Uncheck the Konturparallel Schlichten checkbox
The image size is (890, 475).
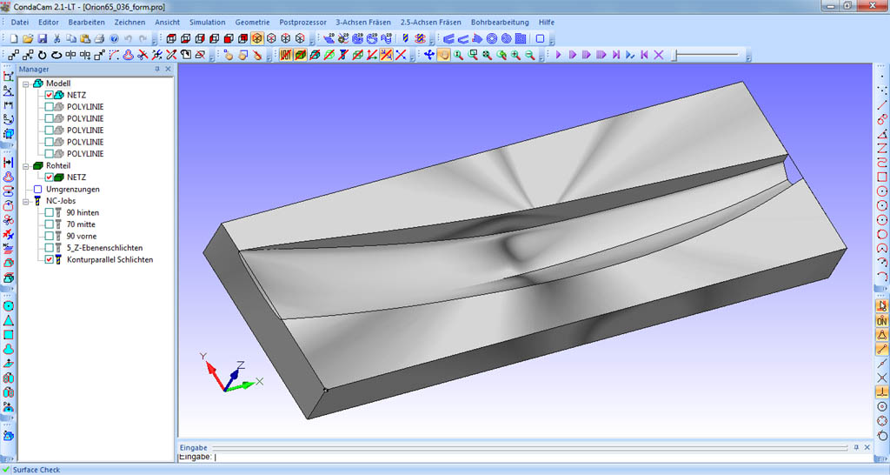pyautogui.click(x=50, y=259)
